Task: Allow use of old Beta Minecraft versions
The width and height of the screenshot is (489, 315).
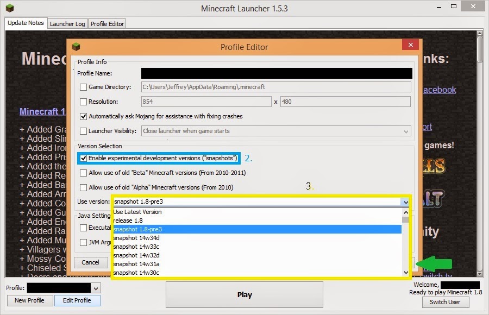Action: pos(83,173)
